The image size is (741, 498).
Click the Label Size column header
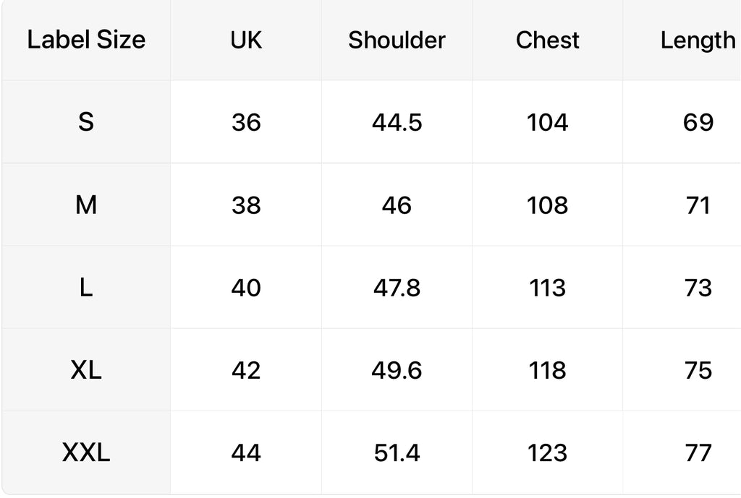pyautogui.click(x=86, y=40)
